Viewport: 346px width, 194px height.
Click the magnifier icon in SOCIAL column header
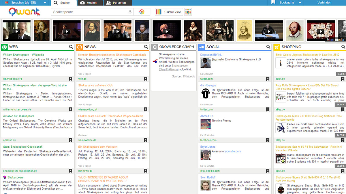268,47
